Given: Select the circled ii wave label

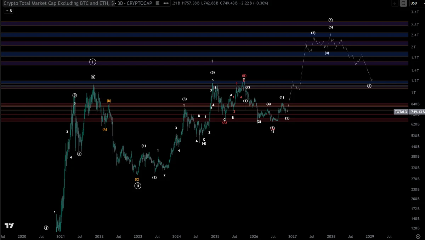Looking at the screenshot, I should [x=138, y=186].
